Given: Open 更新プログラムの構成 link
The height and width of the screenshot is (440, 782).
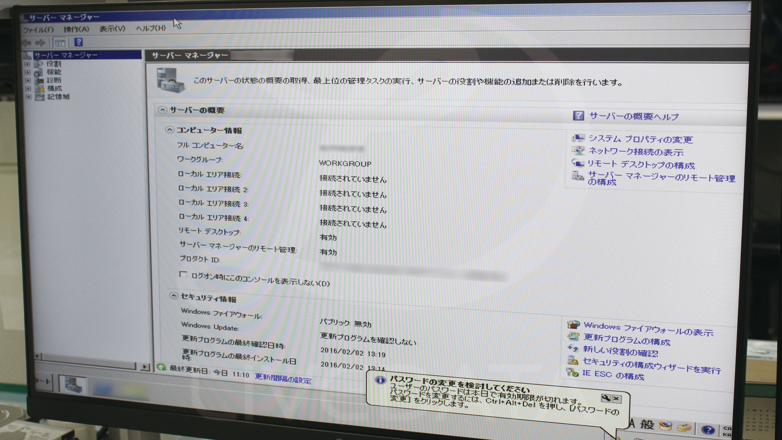Looking at the screenshot, I should click(x=626, y=339).
